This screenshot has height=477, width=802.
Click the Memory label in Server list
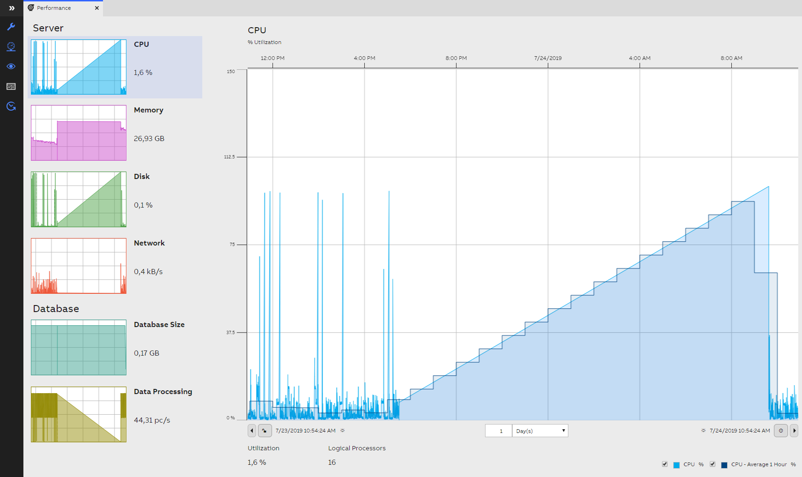point(148,110)
